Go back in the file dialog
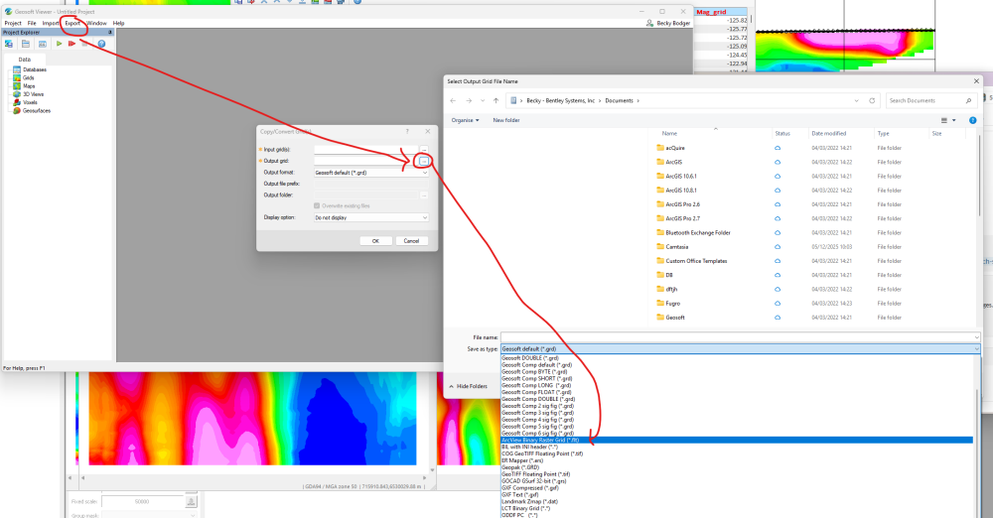Screen dimensions: 993x518 pos(453,100)
